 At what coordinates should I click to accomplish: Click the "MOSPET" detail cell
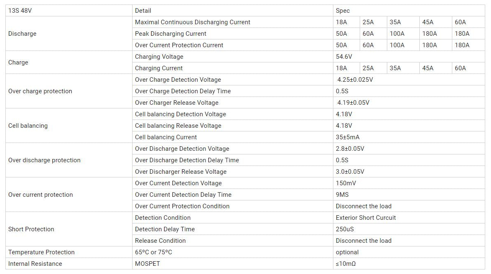tap(147, 264)
